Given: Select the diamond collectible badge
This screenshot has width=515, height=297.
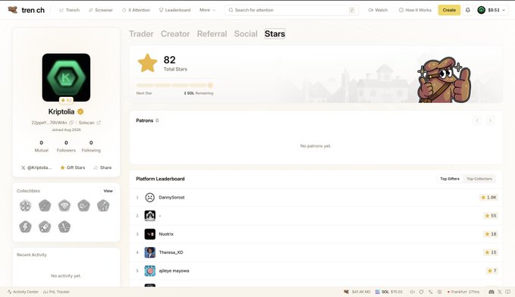Looking at the screenshot, I should [x=64, y=206].
